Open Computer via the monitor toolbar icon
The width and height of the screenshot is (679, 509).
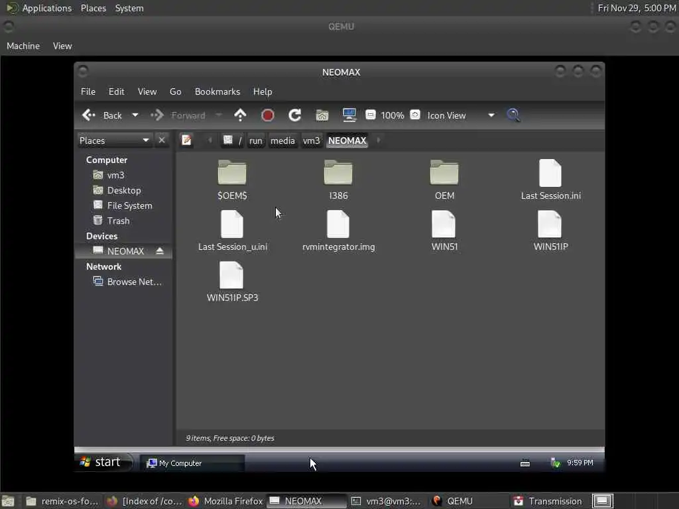coord(349,115)
